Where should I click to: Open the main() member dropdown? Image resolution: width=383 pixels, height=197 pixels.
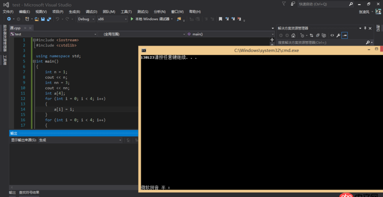point(231,34)
